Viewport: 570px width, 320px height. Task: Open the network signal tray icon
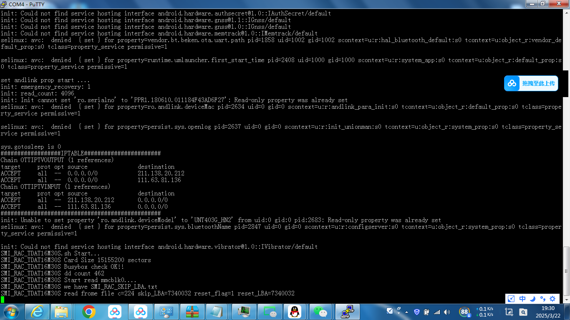437,312
